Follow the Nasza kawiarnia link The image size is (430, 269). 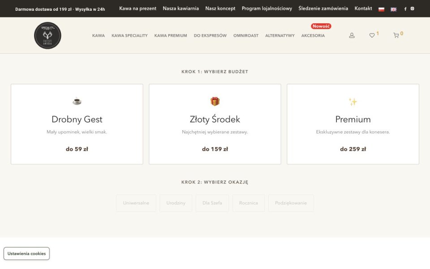tap(181, 9)
